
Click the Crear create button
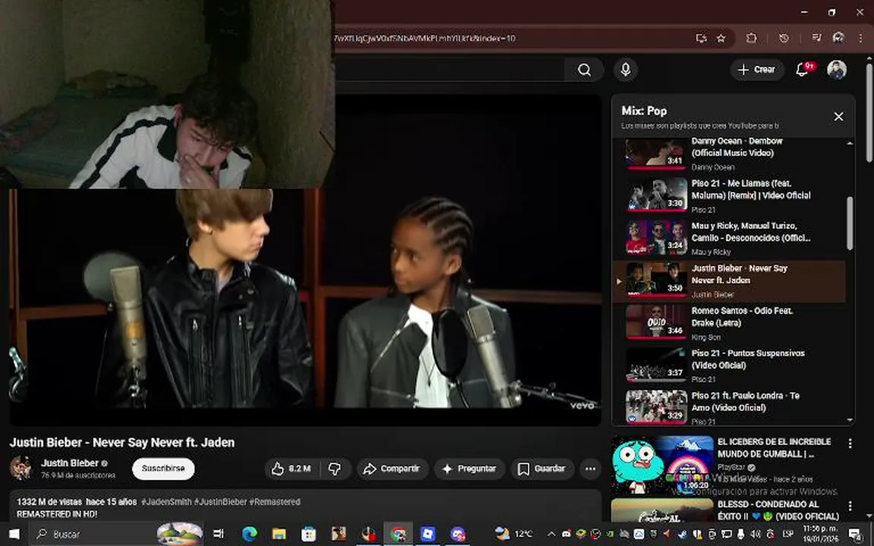(757, 70)
